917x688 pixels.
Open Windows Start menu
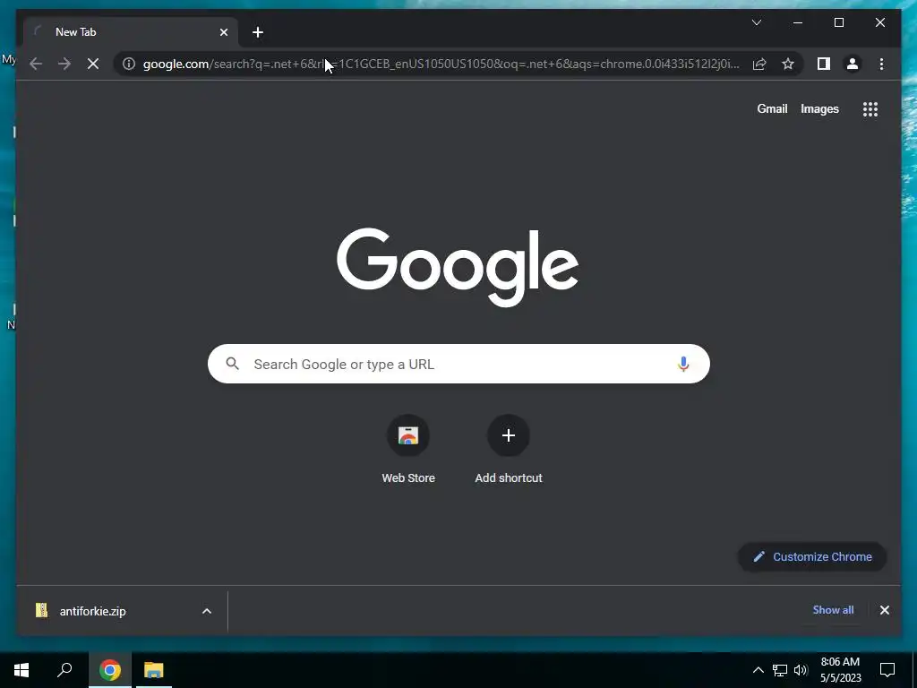tap(21, 670)
